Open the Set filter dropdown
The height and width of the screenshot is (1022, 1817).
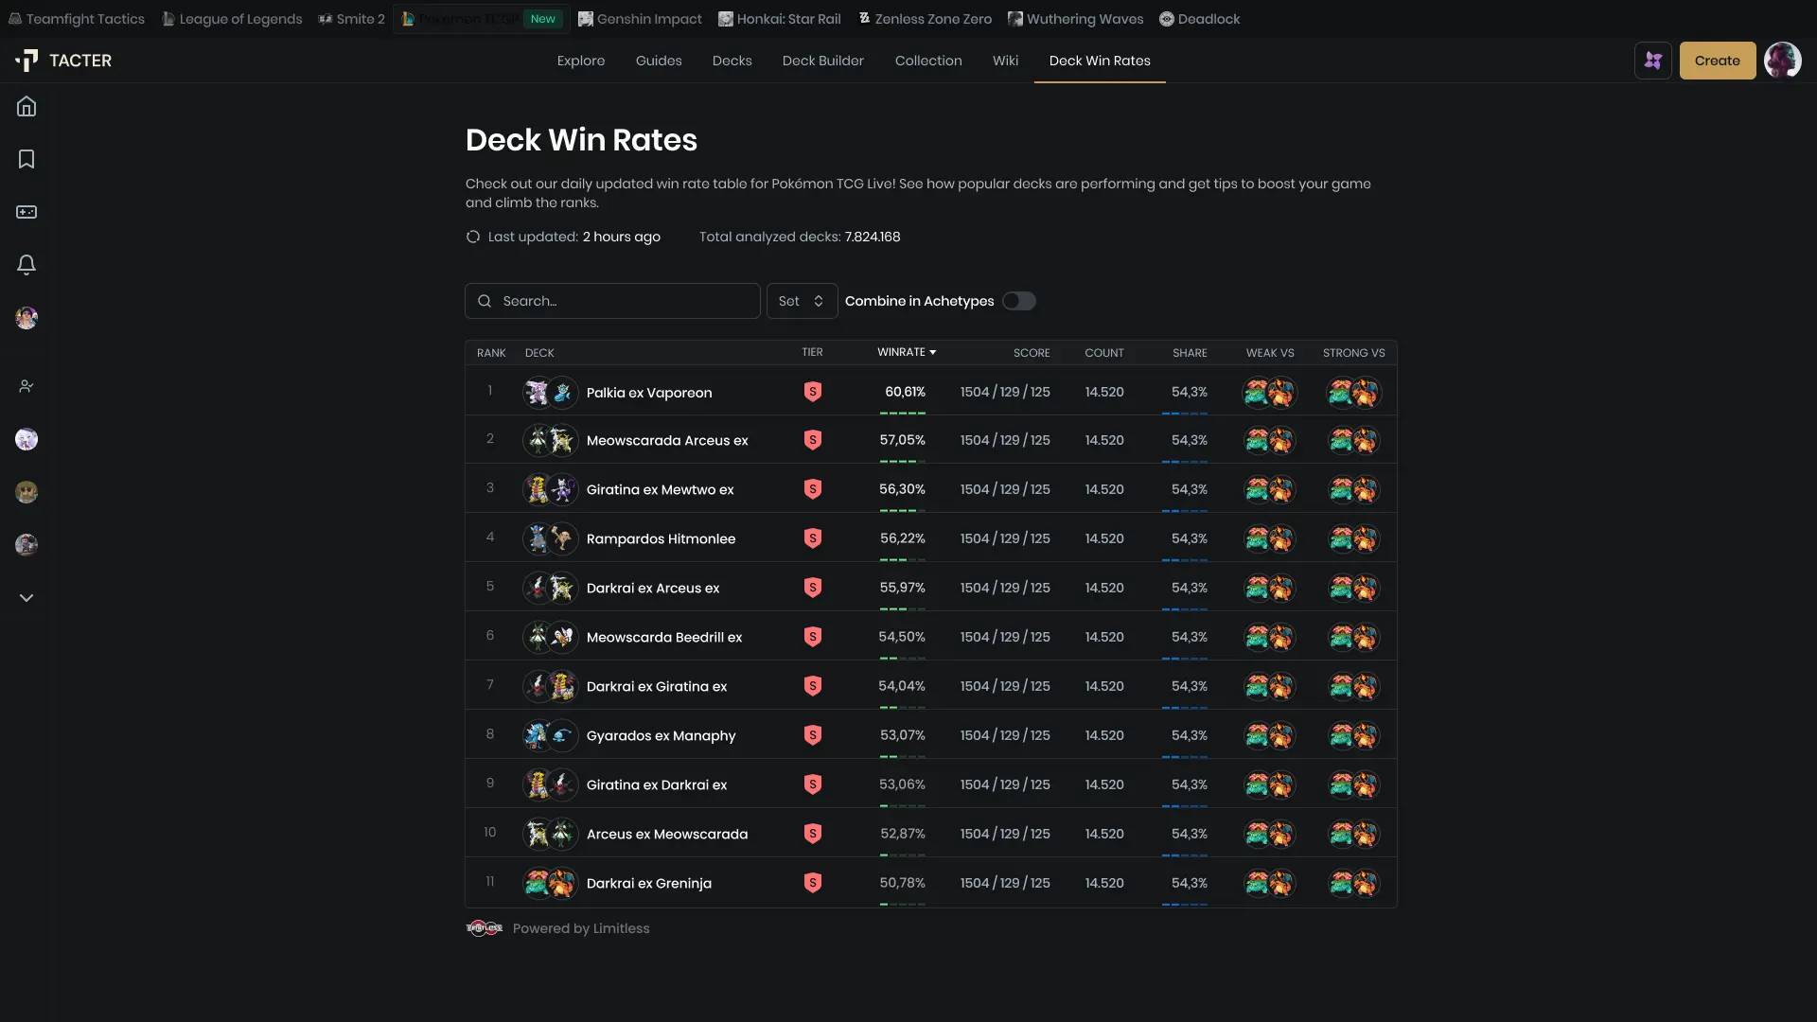click(801, 301)
